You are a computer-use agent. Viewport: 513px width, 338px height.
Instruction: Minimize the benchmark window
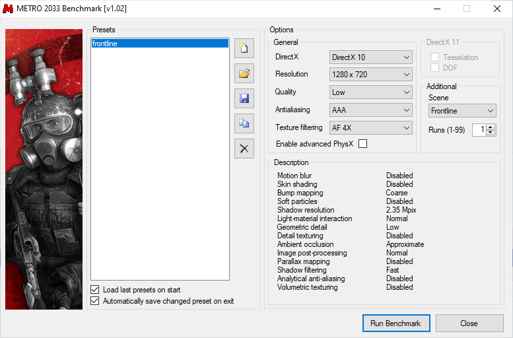click(437, 9)
